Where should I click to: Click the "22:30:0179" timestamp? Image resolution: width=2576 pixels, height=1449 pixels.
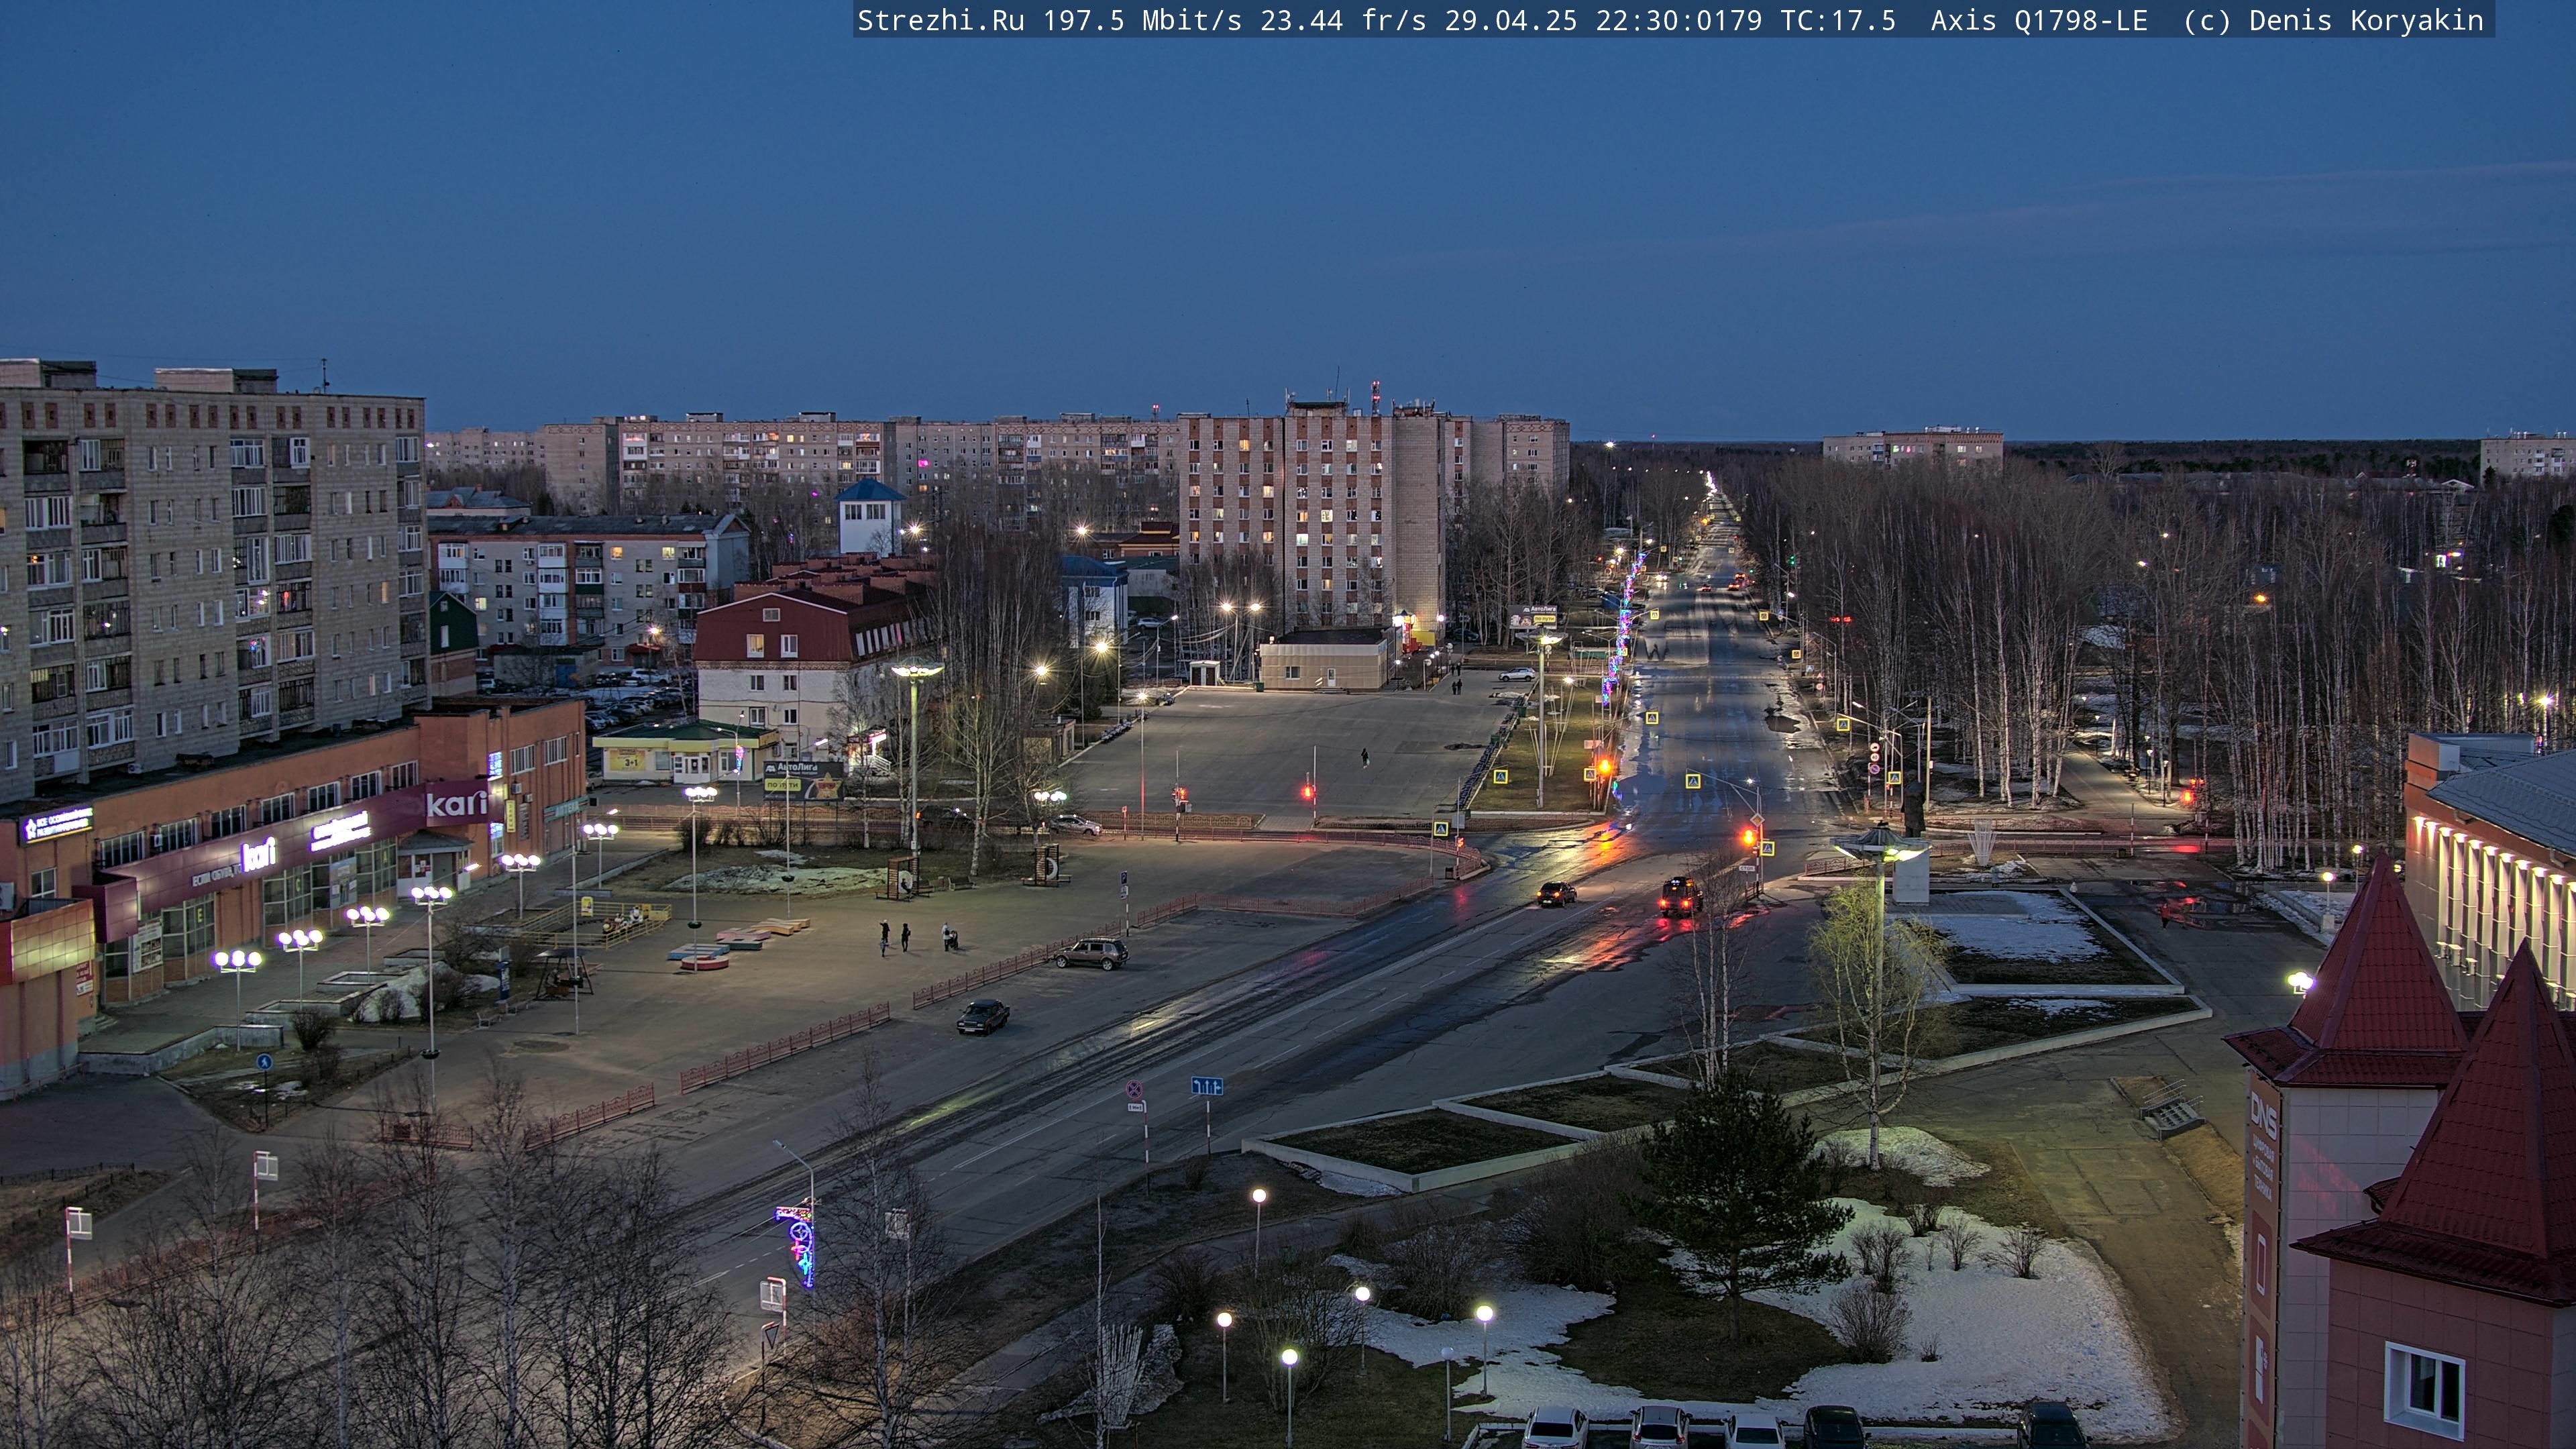pyautogui.click(x=1678, y=21)
